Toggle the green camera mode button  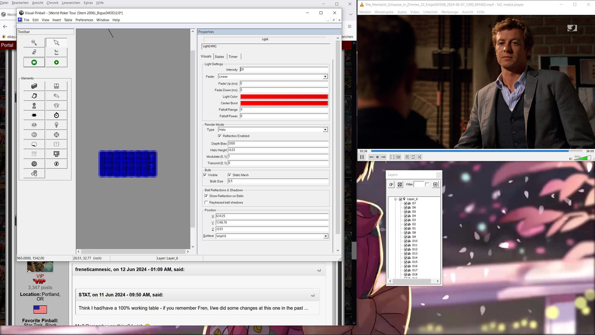[34, 62]
